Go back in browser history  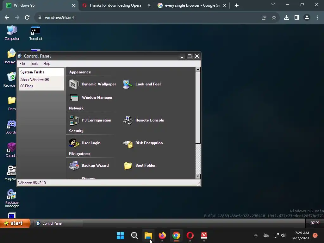[7, 18]
